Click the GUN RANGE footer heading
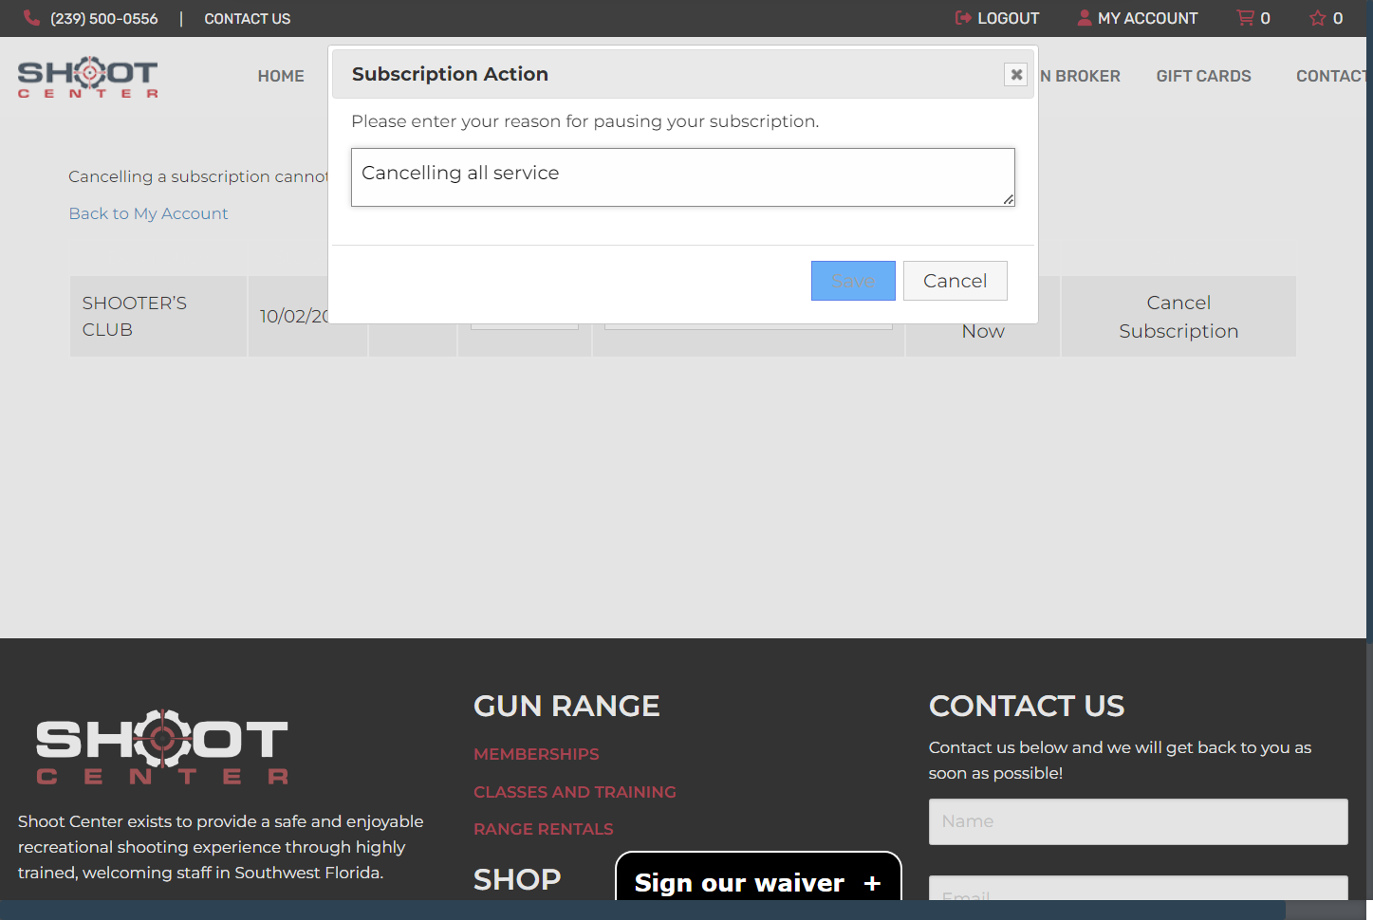 point(566,706)
